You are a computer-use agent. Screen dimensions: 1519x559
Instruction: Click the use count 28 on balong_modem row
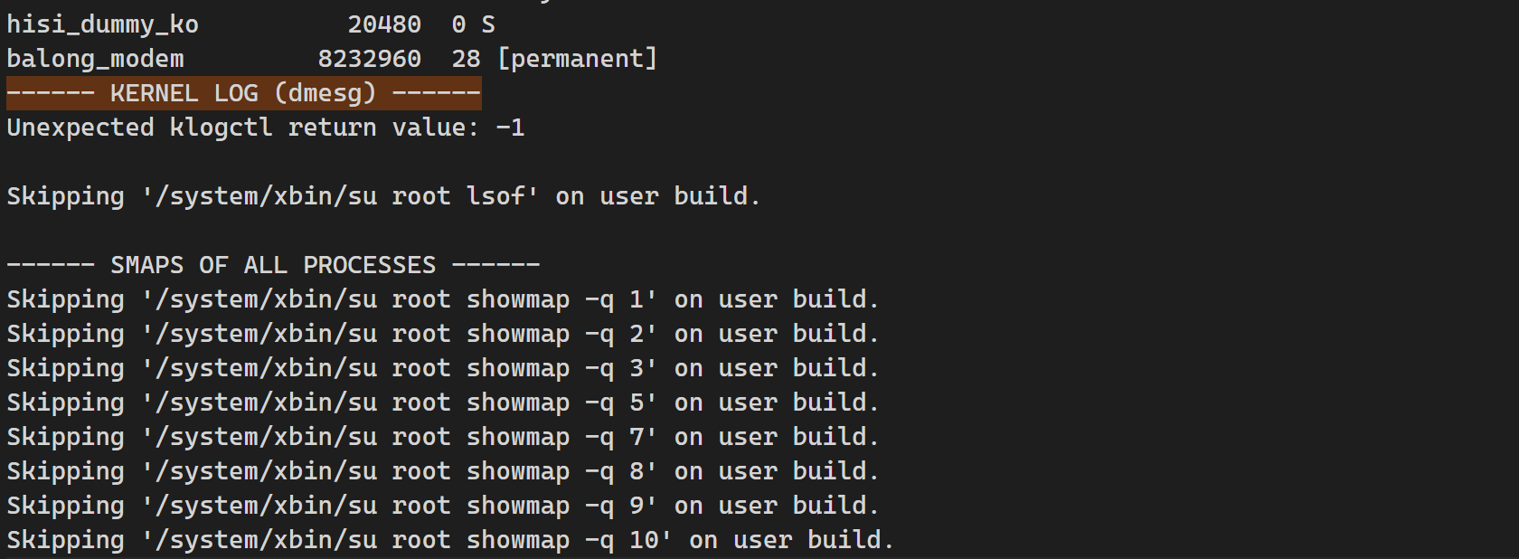pyautogui.click(x=466, y=59)
